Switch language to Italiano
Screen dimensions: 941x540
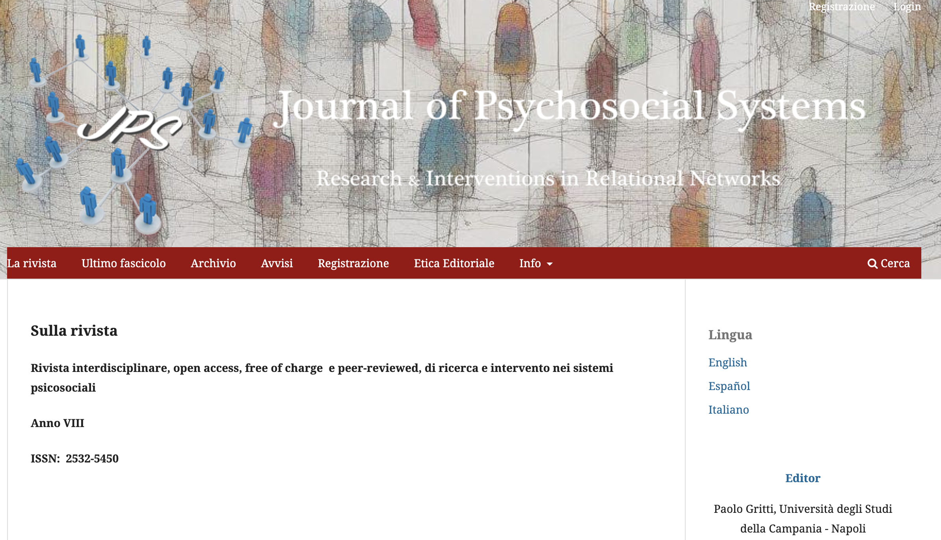click(x=729, y=410)
